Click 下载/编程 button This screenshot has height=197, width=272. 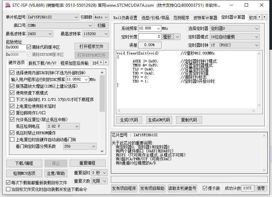click(24, 163)
